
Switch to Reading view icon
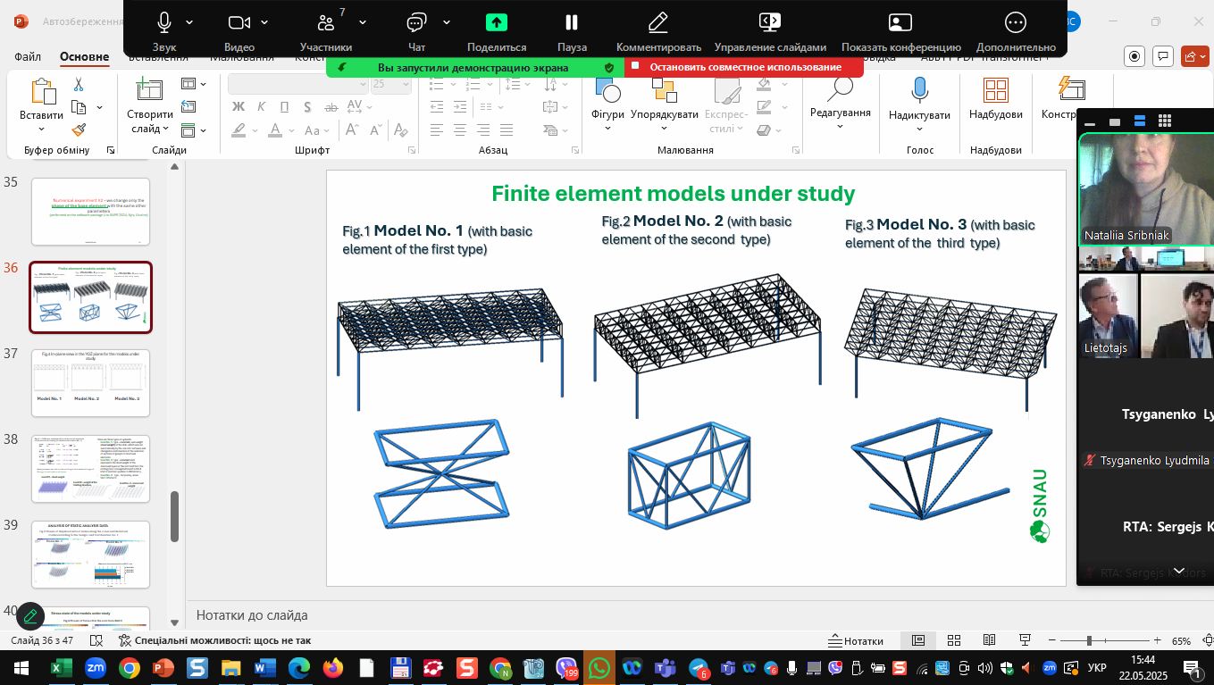990,640
